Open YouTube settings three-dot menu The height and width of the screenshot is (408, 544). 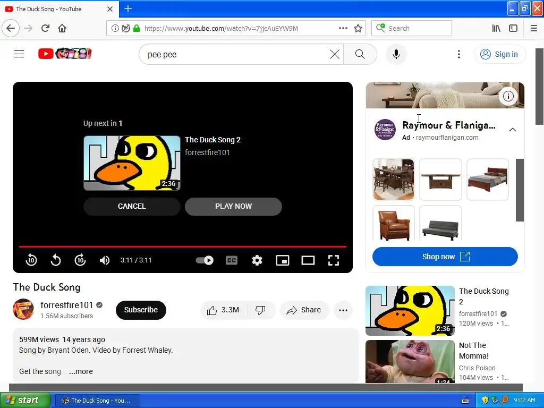click(458, 54)
